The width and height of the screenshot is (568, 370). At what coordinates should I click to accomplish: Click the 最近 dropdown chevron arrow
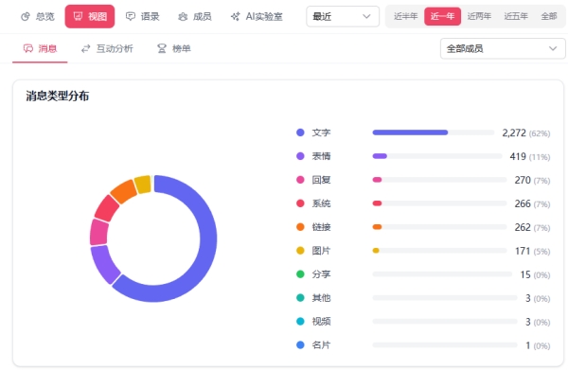click(366, 16)
